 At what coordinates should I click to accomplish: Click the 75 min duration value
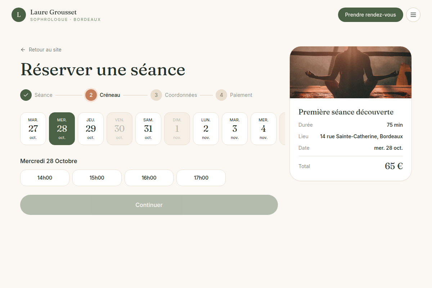tap(395, 125)
